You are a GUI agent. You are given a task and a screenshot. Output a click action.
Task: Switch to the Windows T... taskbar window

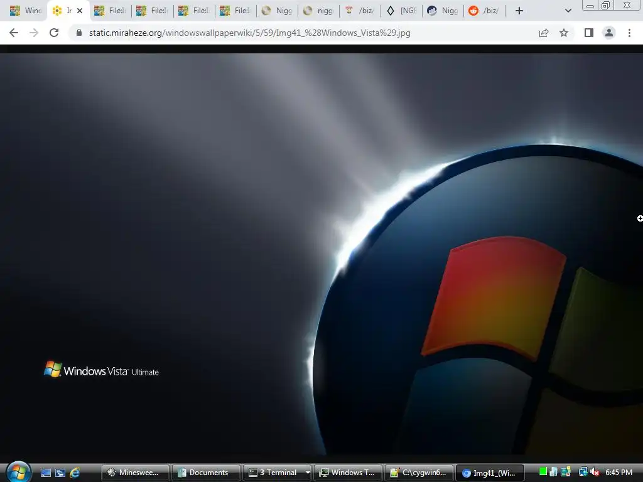pos(348,473)
